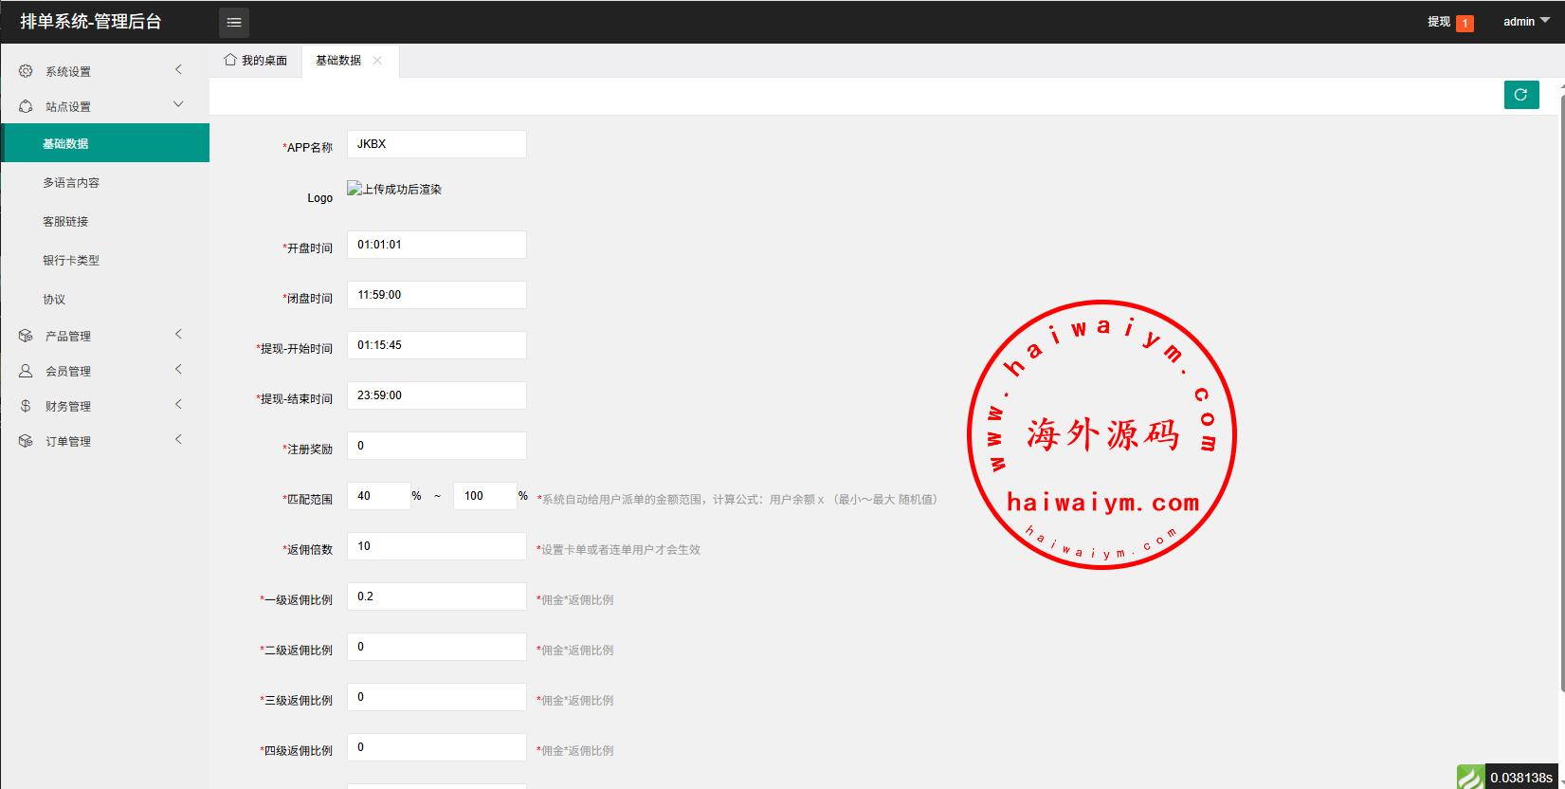Image resolution: width=1565 pixels, height=789 pixels.
Task: Open the 客服链接 menu item
Action: click(x=65, y=222)
